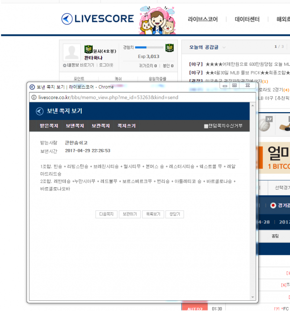
Task: Open the 쪽지쓰기 tab
Action: click(x=127, y=126)
